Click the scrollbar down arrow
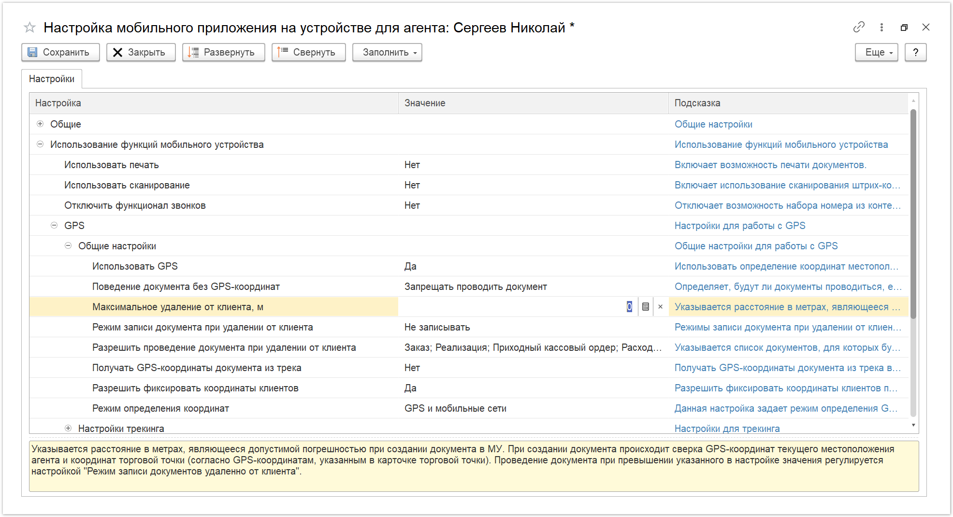Image resolution: width=953 pixels, height=517 pixels. 913,425
